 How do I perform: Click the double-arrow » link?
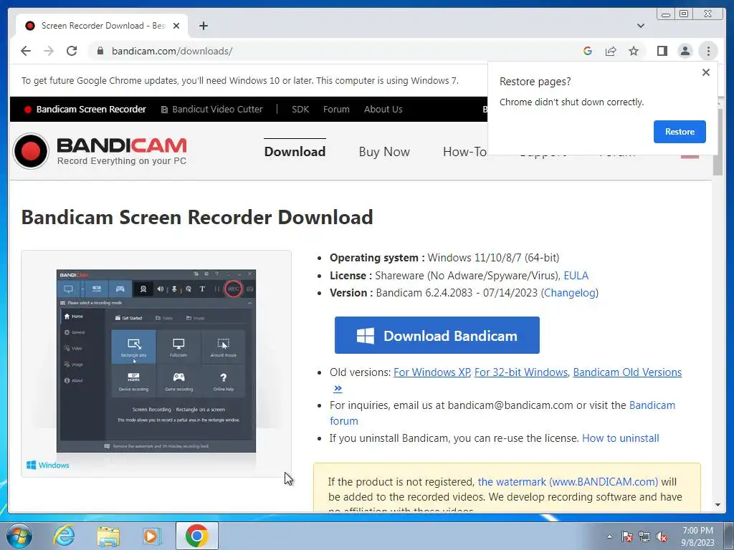(x=338, y=388)
